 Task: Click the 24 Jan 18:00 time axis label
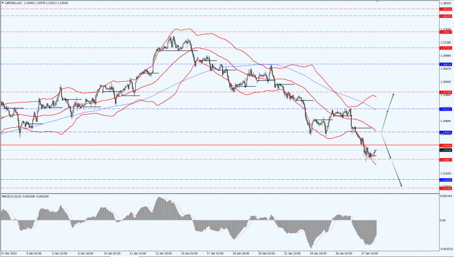(317, 253)
